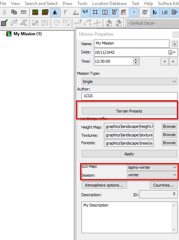Click the mission Name input field
This screenshot has width=179, height=240.
pyautogui.click(x=132, y=43)
